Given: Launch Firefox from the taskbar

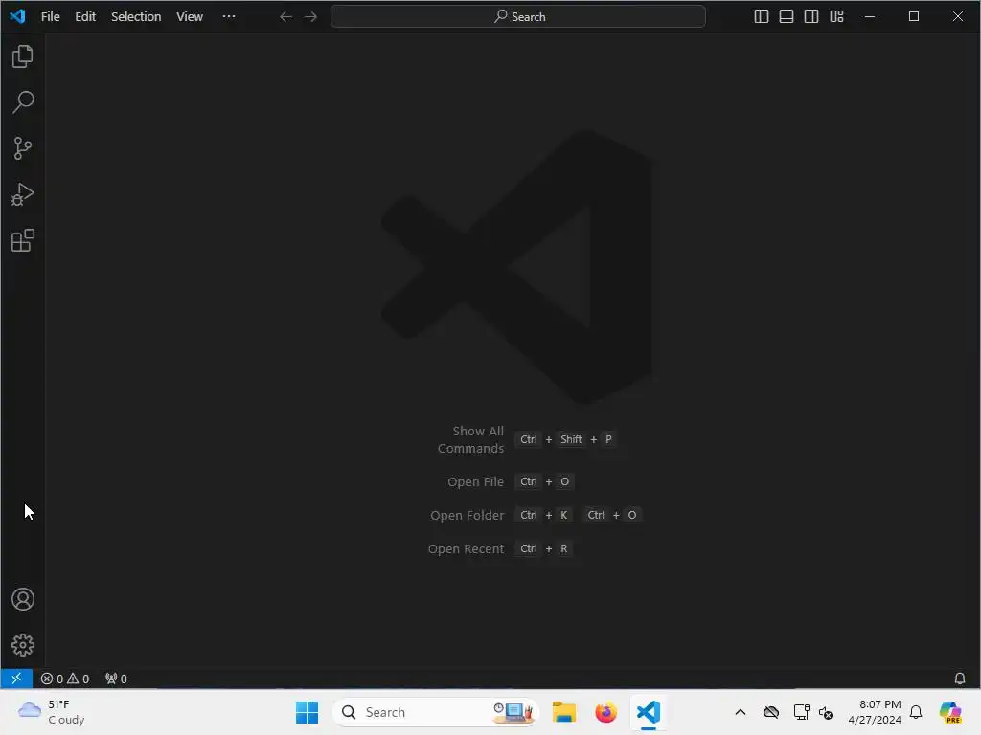Looking at the screenshot, I should click(605, 712).
